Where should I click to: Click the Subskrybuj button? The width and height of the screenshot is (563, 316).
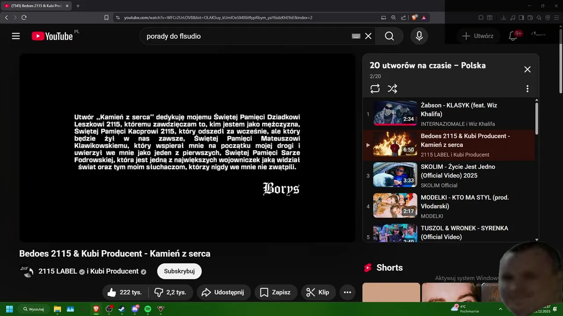coord(179,271)
